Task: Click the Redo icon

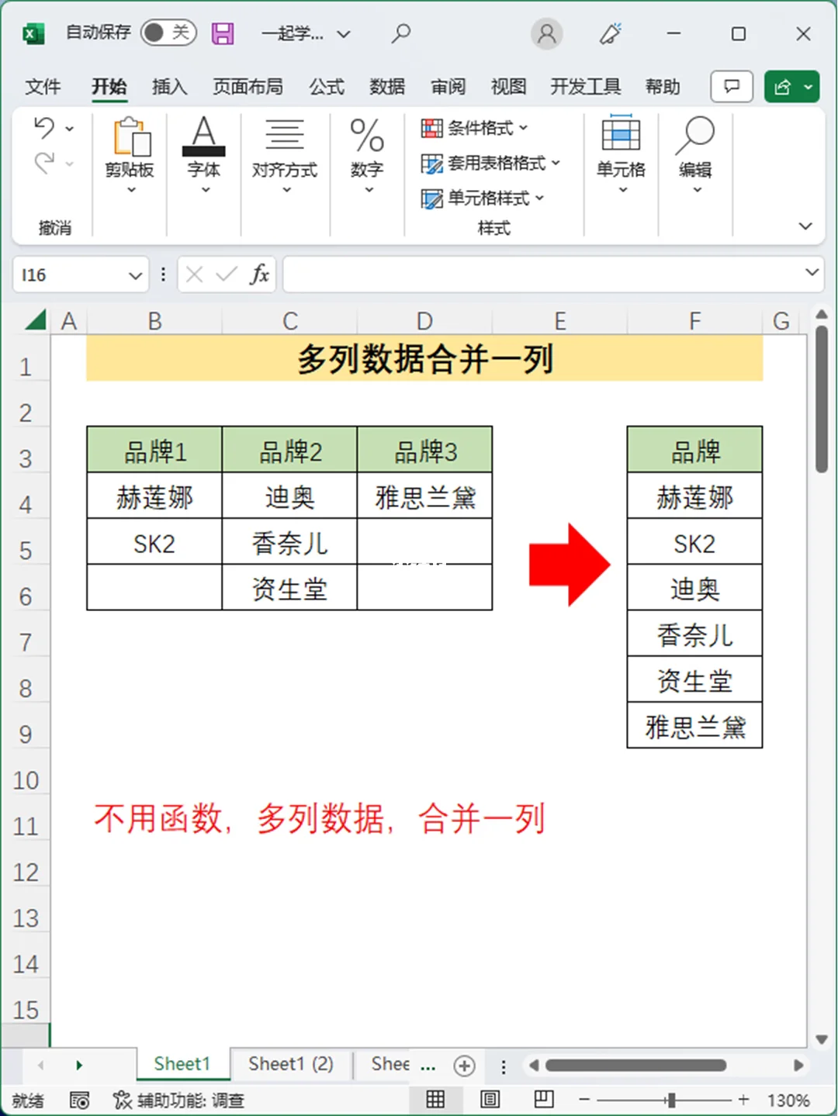Action: (44, 162)
